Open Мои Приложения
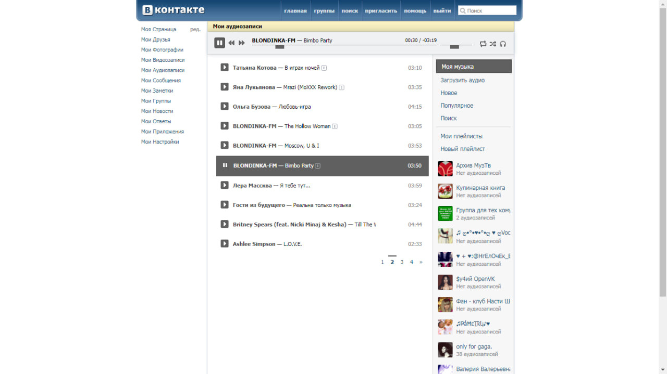Screen dimensions: 667x374 (163, 132)
